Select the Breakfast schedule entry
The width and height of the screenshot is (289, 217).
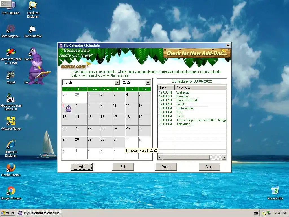click(192, 96)
